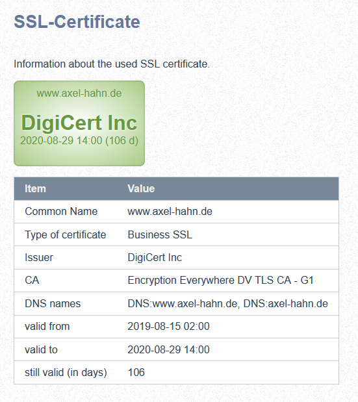Click the 'CA' row label
This screenshot has width=358, height=402.
[32, 280]
